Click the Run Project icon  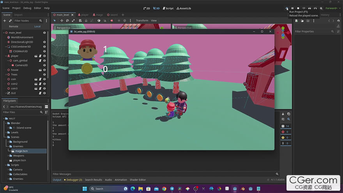coord(287,8)
